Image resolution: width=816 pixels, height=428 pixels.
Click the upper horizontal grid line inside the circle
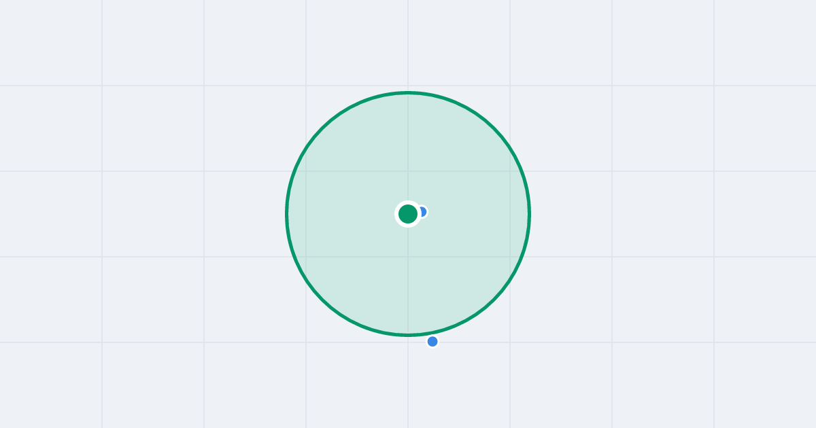(408, 171)
